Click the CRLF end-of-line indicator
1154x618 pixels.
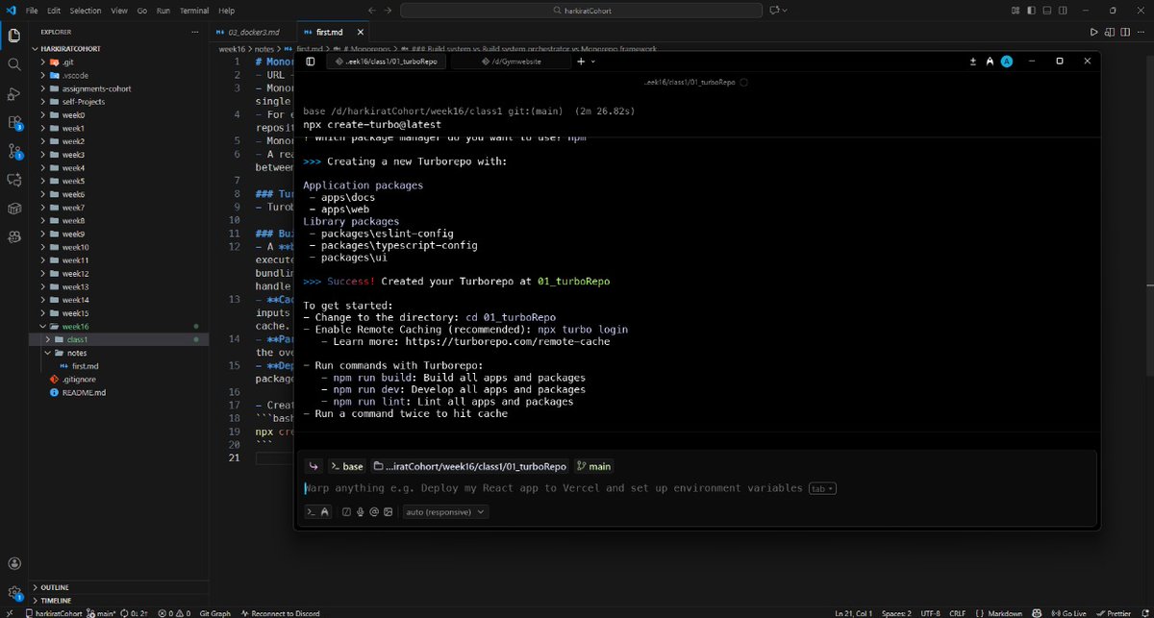pos(959,612)
